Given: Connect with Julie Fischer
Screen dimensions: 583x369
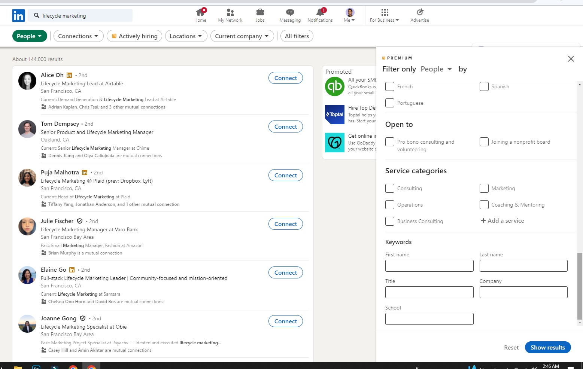Looking at the screenshot, I should click(x=286, y=224).
